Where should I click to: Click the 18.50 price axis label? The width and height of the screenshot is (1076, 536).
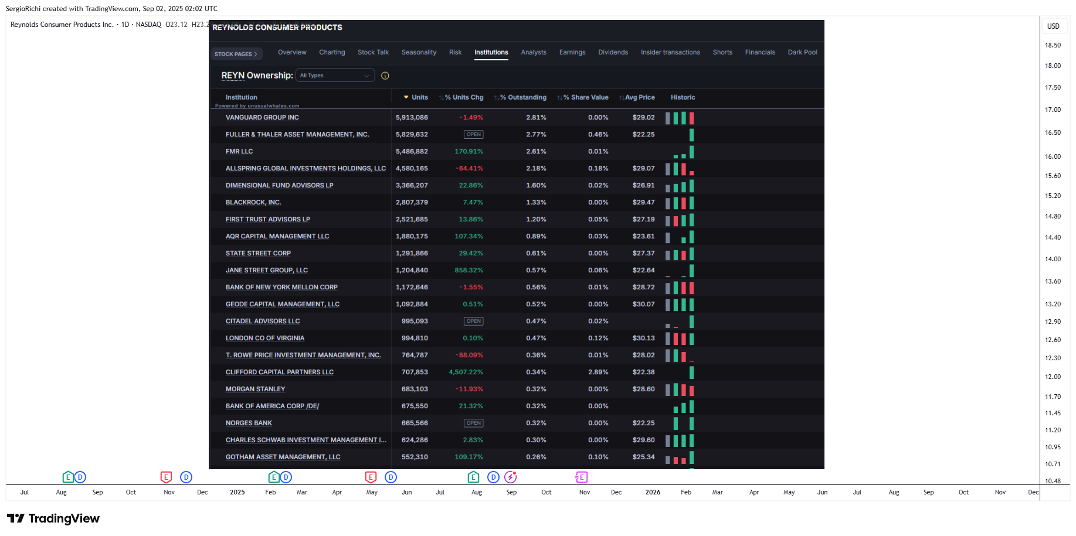point(1053,46)
